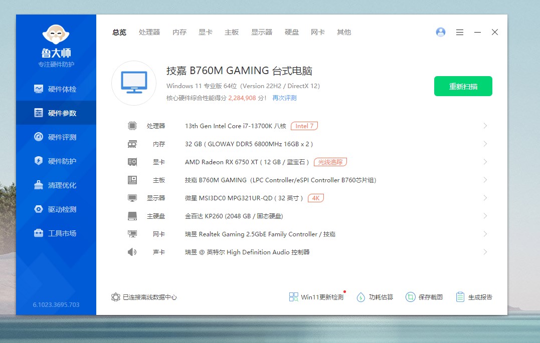This screenshot has width=540, height=343.
Task: Click the 再次评测 link
Action: [x=284, y=98]
